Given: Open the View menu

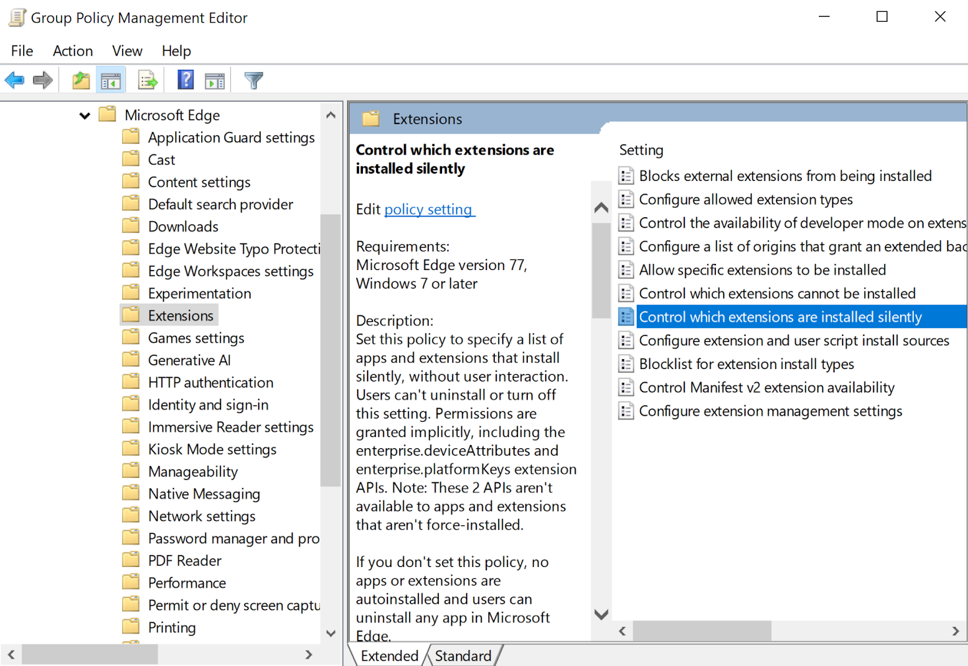Looking at the screenshot, I should tap(126, 51).
